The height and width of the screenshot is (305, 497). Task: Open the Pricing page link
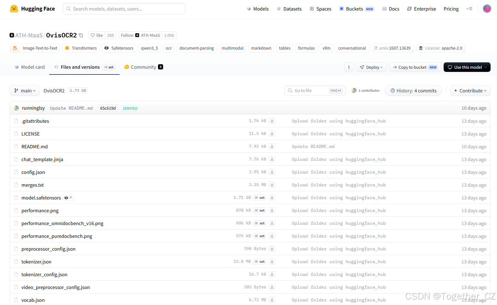(451, 9)
